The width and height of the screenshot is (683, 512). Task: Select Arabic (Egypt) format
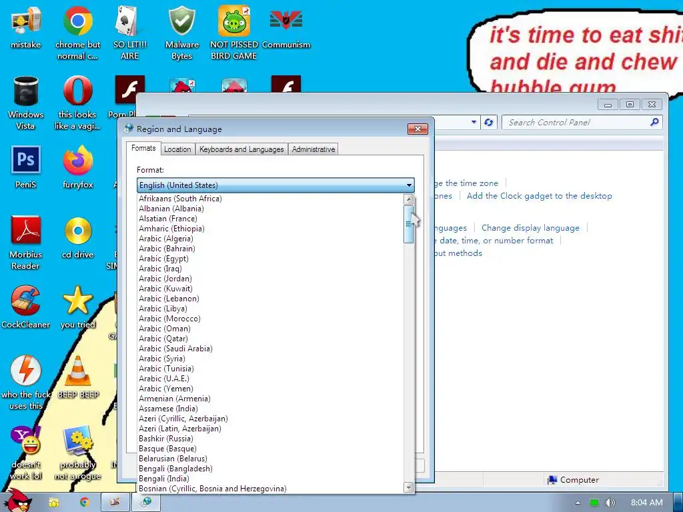271,259
